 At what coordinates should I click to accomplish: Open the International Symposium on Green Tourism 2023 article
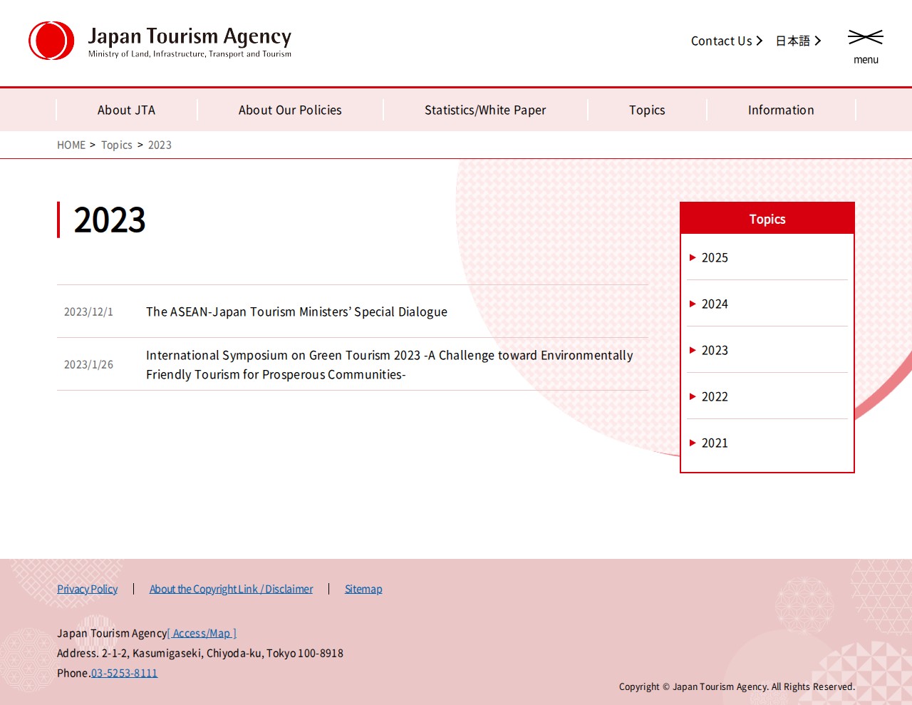coord(390,364)
